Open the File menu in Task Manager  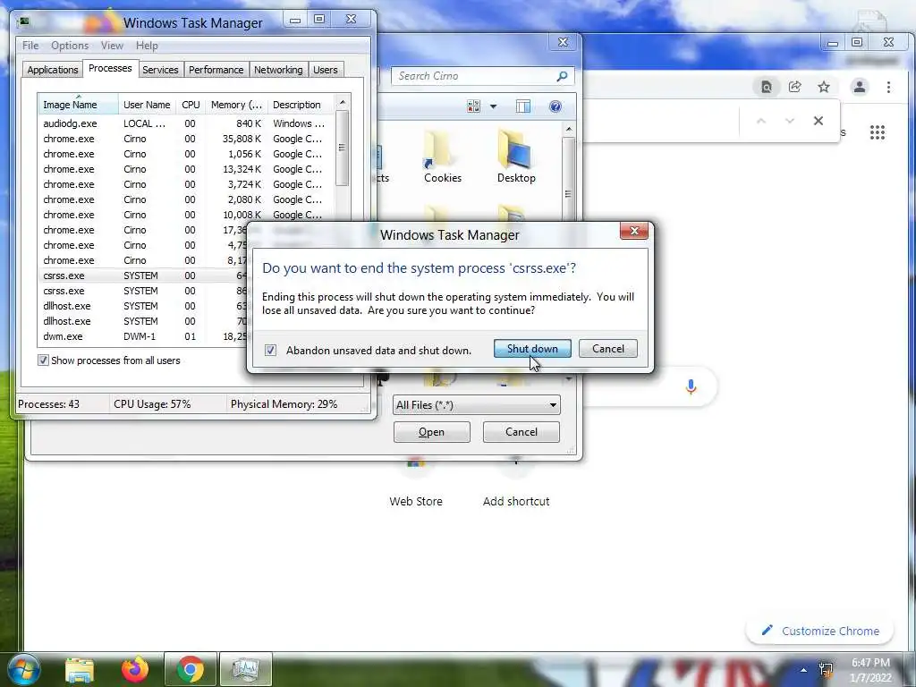click(30, 46)
